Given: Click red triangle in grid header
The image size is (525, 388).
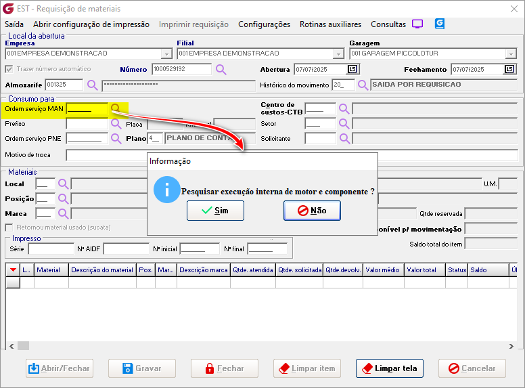Looking at the screenshot, I should (13, 270).
